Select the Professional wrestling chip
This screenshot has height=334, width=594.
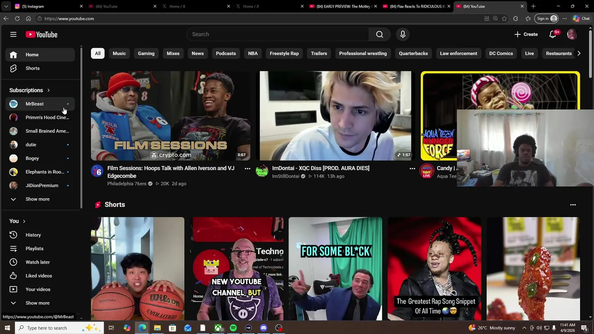tap(363, 53)
